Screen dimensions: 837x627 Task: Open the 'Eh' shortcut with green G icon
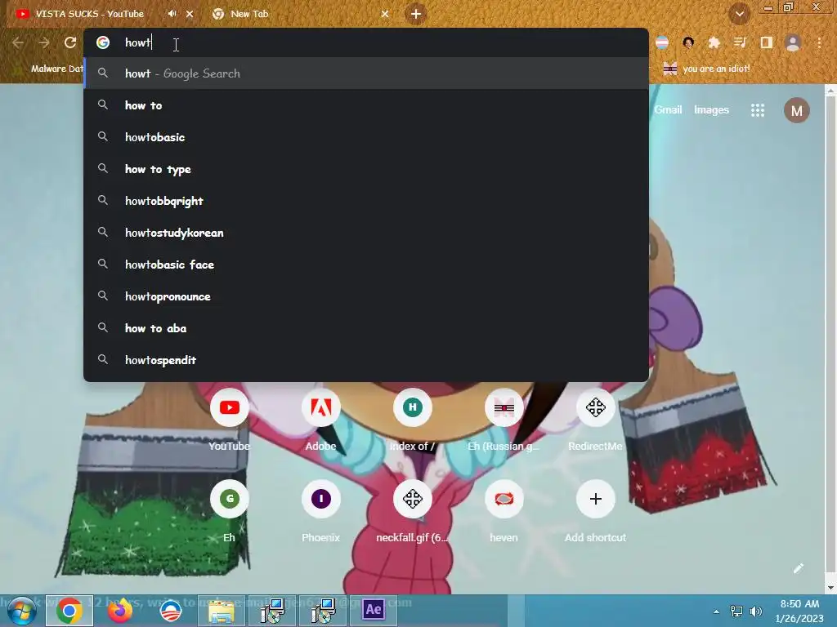(x=230, y=512)
